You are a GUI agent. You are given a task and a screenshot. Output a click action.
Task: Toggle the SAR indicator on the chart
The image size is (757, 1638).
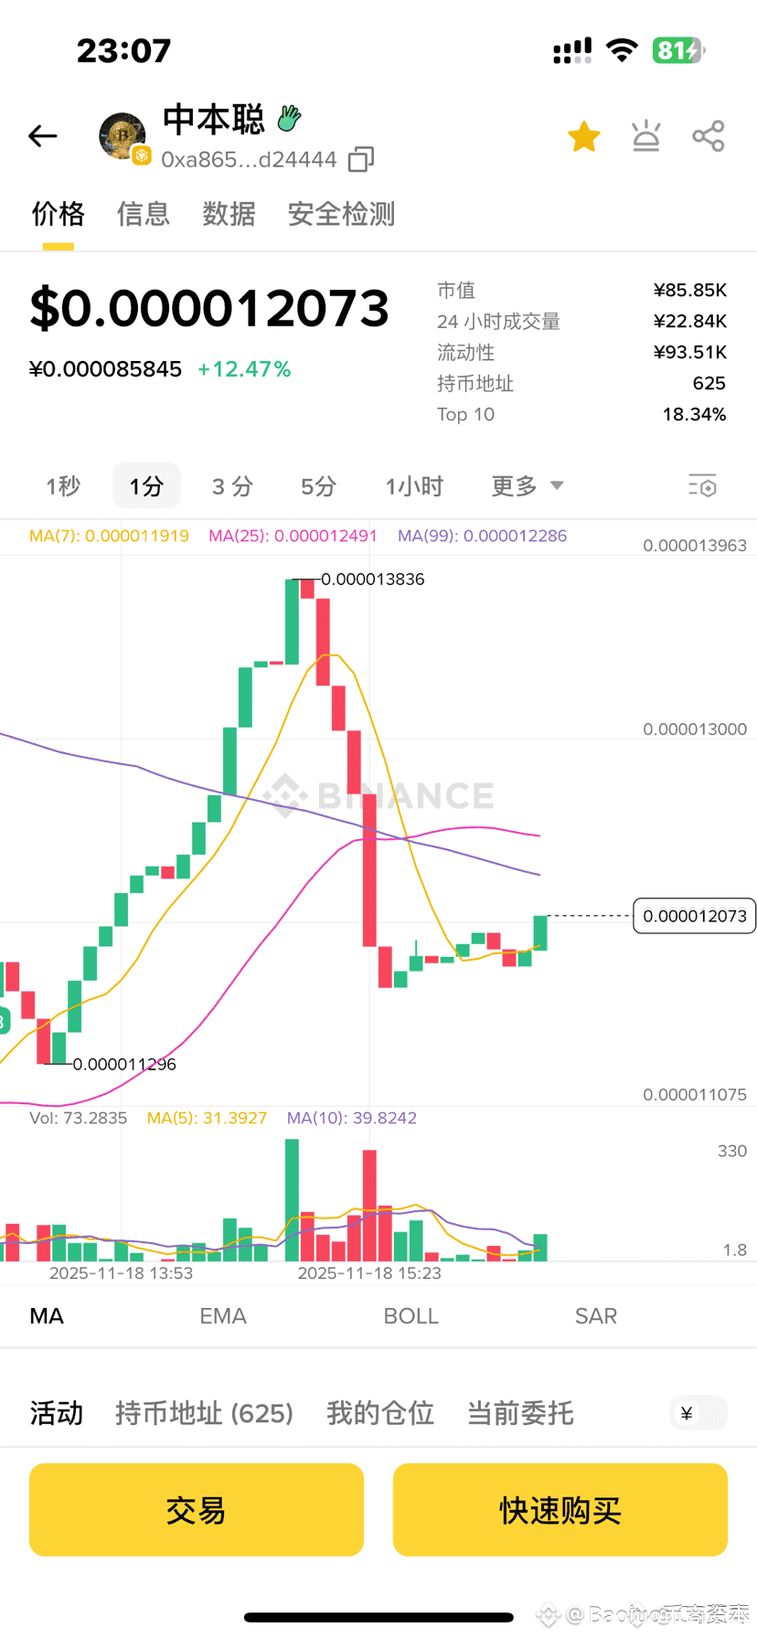click(595, 1316)
